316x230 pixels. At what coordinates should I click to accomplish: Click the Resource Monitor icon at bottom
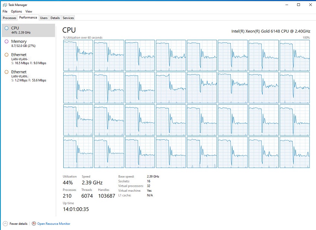point(34,224)
